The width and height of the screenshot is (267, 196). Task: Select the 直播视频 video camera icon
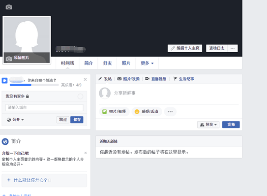147,79
